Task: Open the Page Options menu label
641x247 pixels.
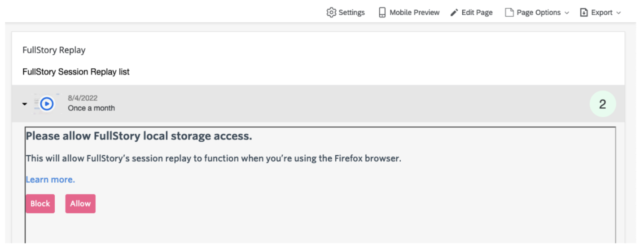Action: [538, 12]
